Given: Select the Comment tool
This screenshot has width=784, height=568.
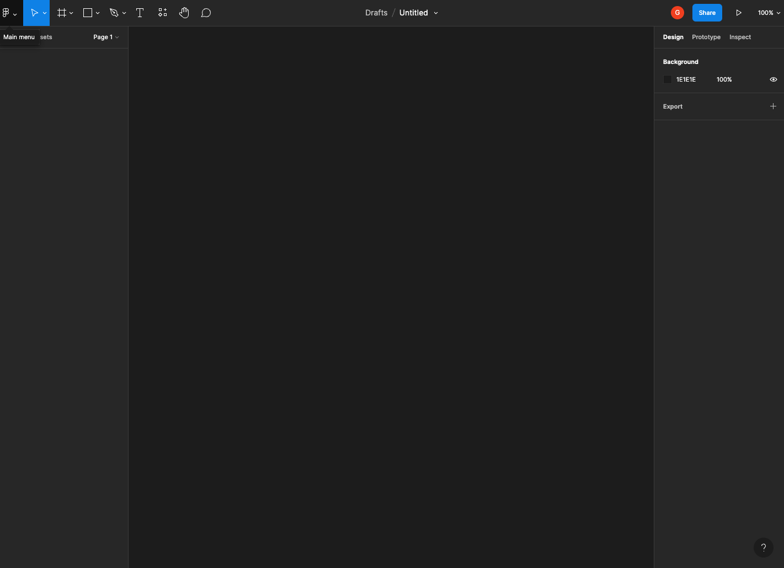Looking at the screenshot, I should pyautogui.click(x=206, y=13).
